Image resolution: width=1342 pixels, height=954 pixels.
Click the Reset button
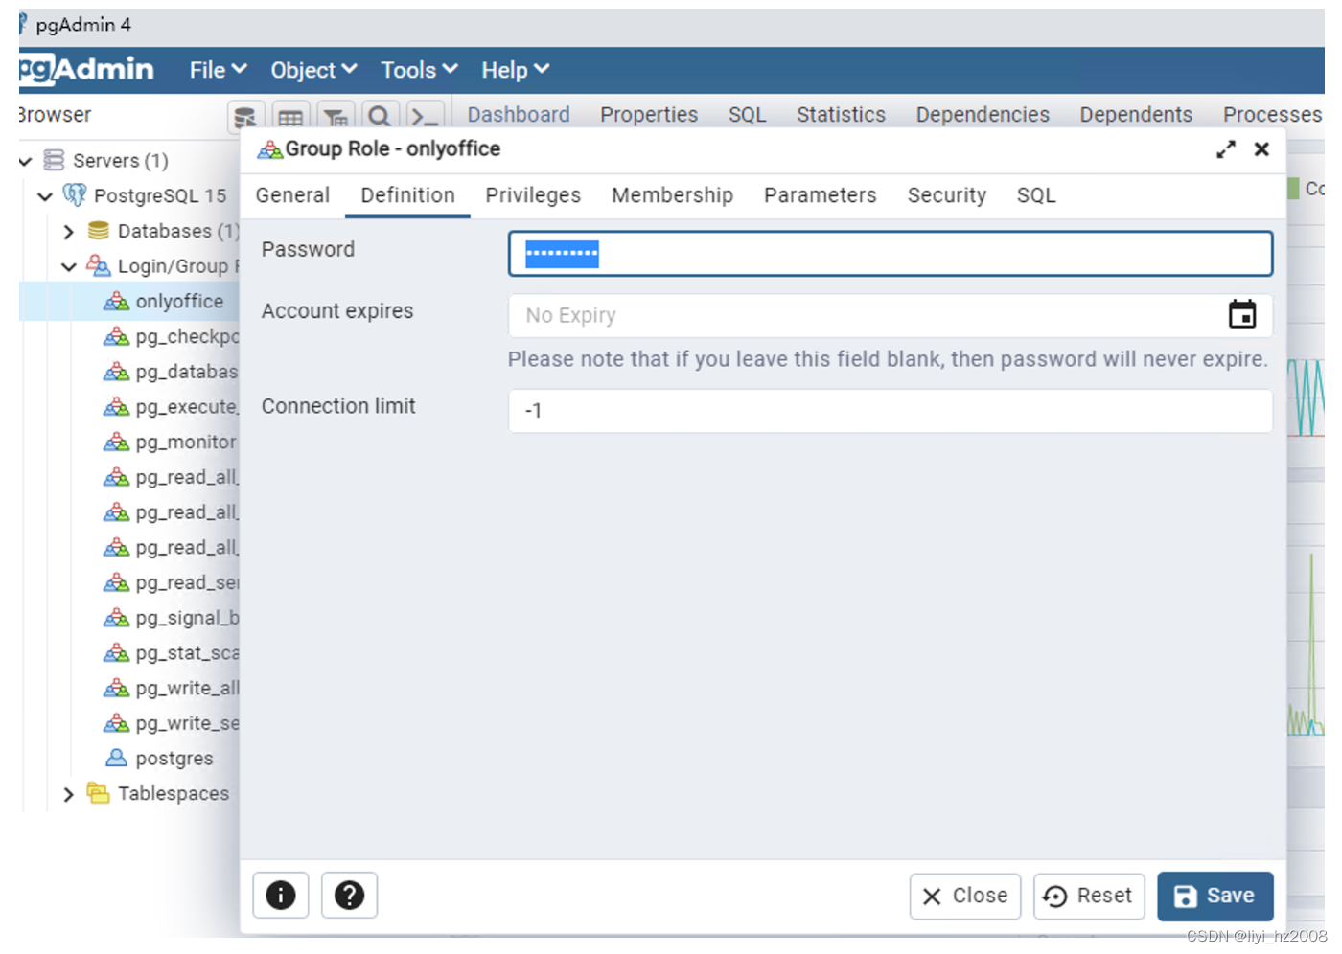[1089, 897]
